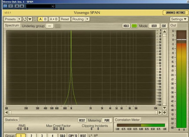Click the green spectrum color swatch
Viewport: 189px width, 137px height.
pos(134,26)
